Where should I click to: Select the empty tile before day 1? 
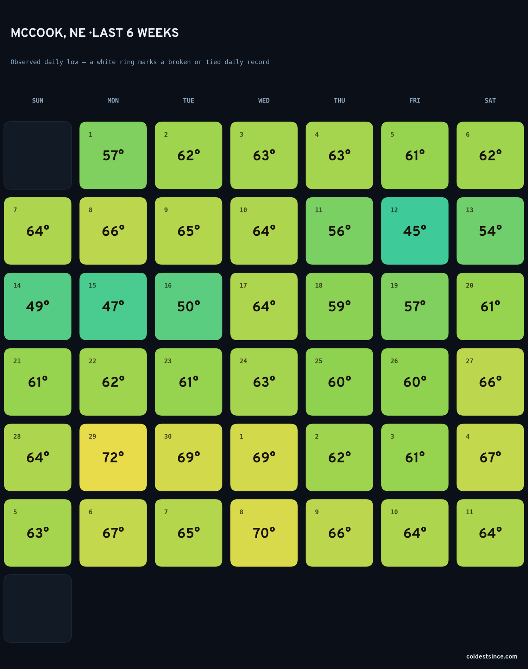point(38,155)
